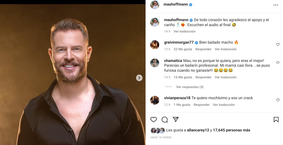This screenshot has width=283, height=145.
Task: Open chamatica's profile avatar
Action: coord(155,63)
